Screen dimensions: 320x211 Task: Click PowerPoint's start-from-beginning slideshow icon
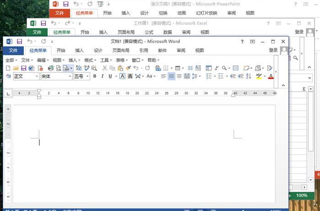pyautogui.click(x=100, y=4)
